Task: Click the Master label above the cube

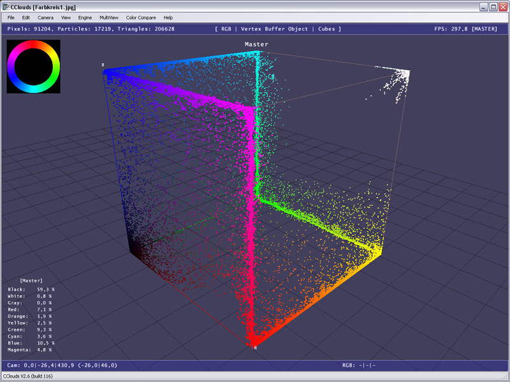Action: tap(256, 45)
